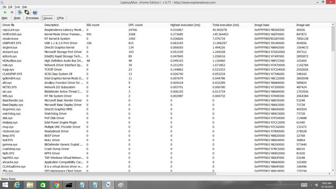This screenshot has width=336, height=189.
Task: Select the ntoskrnl.exe driver row
Action: tap(166, 39)
